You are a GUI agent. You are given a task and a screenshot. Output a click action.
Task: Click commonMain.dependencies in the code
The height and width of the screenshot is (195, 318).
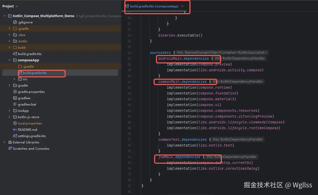183,82
